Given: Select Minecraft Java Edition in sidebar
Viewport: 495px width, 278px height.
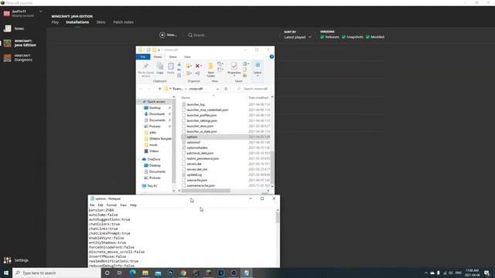Looking at the screenshot, I should pyautogui.click(x=19, y=43).
